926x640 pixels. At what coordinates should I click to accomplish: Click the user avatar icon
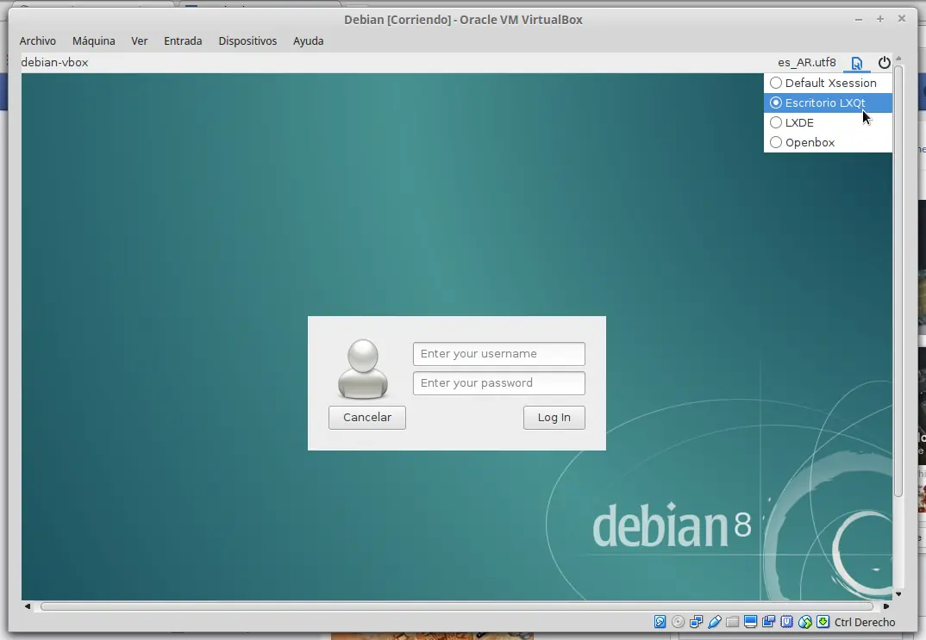click(x=363, y=369)
